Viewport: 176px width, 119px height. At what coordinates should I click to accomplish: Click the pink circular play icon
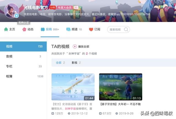click(75, 46)
